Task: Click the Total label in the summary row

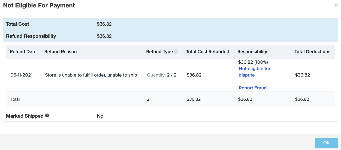Action: coord(15,99)
